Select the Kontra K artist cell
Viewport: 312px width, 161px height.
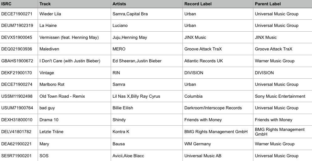click(x=121, y=132)
